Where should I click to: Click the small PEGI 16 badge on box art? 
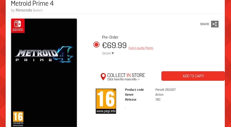pyautogui.click(x=18, y=119)
